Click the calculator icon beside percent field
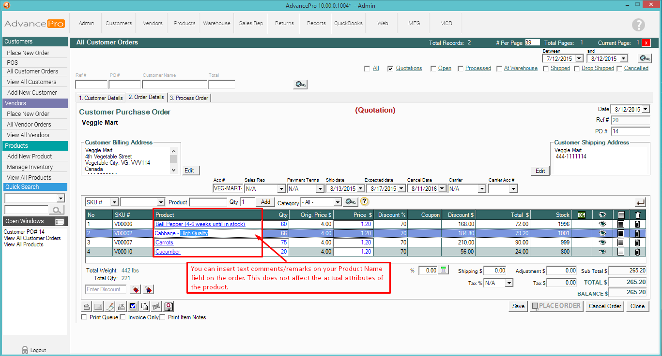The width and height of the screenshot is (662, 356). (x=444, y=271)
